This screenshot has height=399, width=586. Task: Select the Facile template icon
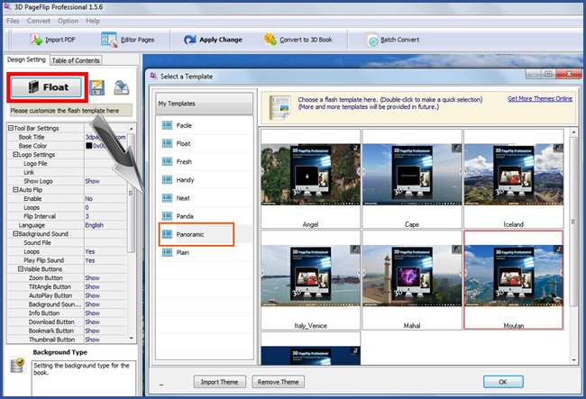tap(167, 125)
